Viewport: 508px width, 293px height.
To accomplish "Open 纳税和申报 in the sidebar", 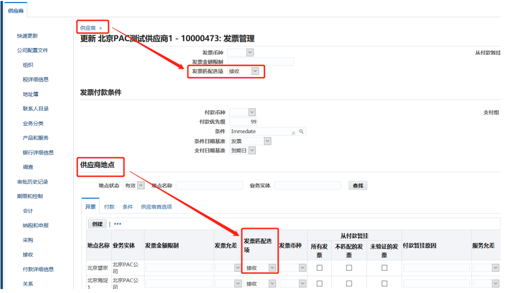I will click(36, 225).
